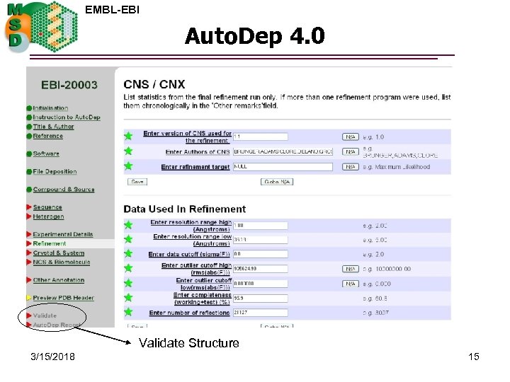Click green star beside CNS version field
This screenshot has width=510, height=382.
128,136
